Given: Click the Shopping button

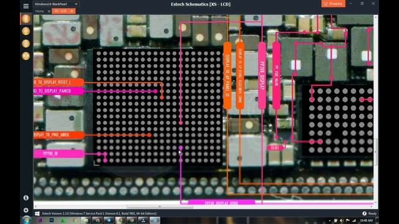Looking at the screenshot, I should [334, 4].
